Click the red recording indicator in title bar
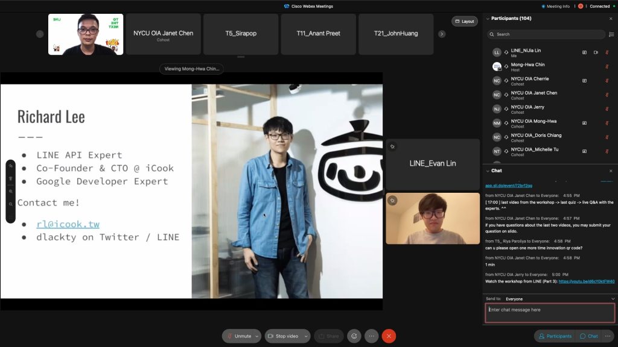 pyautogui.click(x=581, y=6)
